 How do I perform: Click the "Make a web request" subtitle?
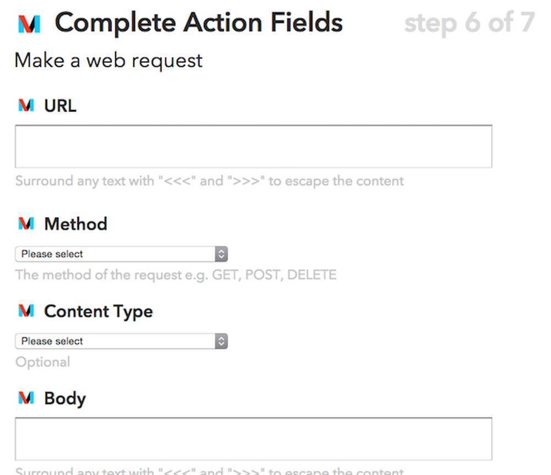coord(109,60)
